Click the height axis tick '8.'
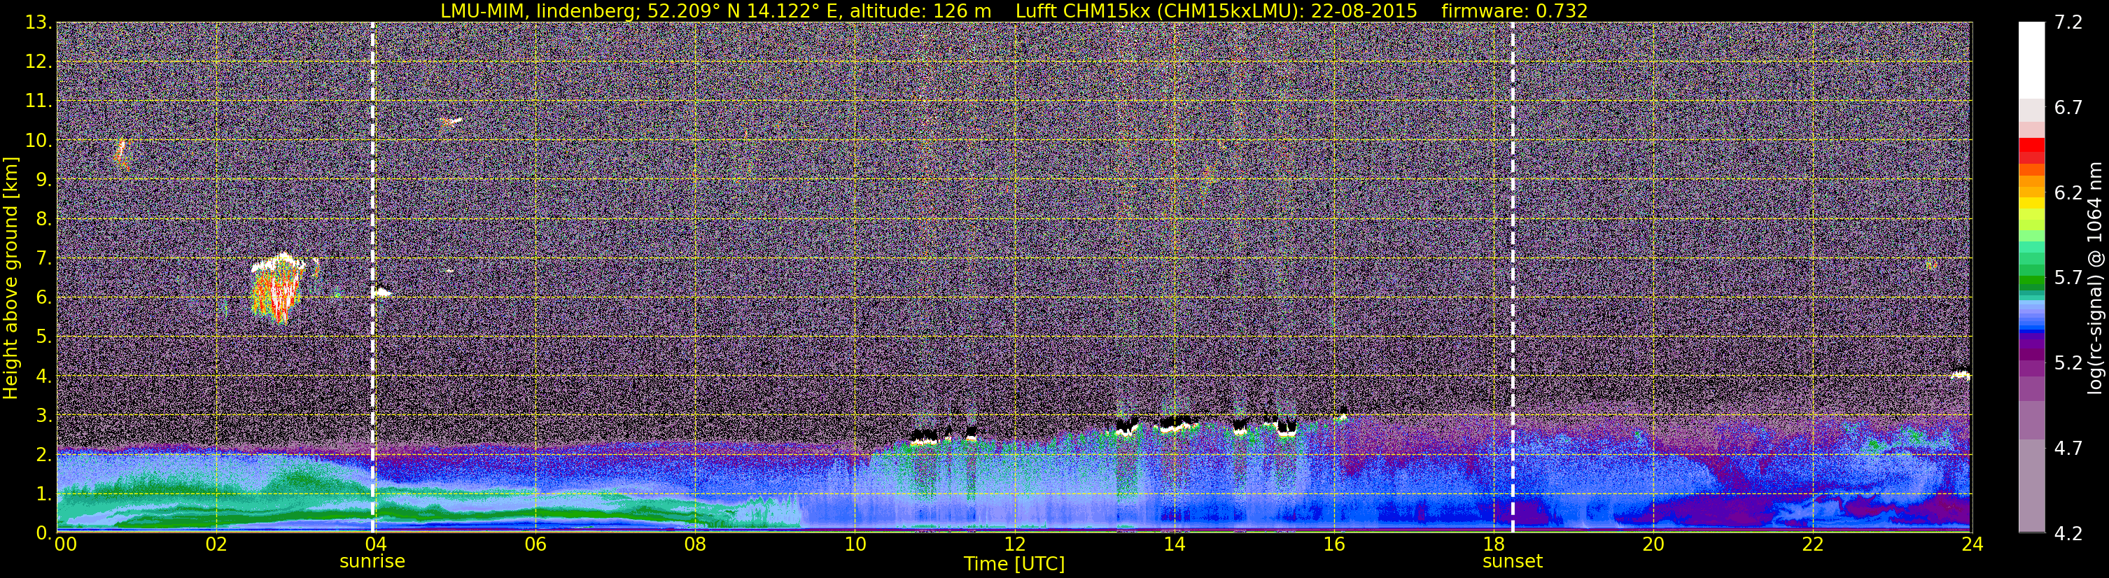 tap(44, 218)
